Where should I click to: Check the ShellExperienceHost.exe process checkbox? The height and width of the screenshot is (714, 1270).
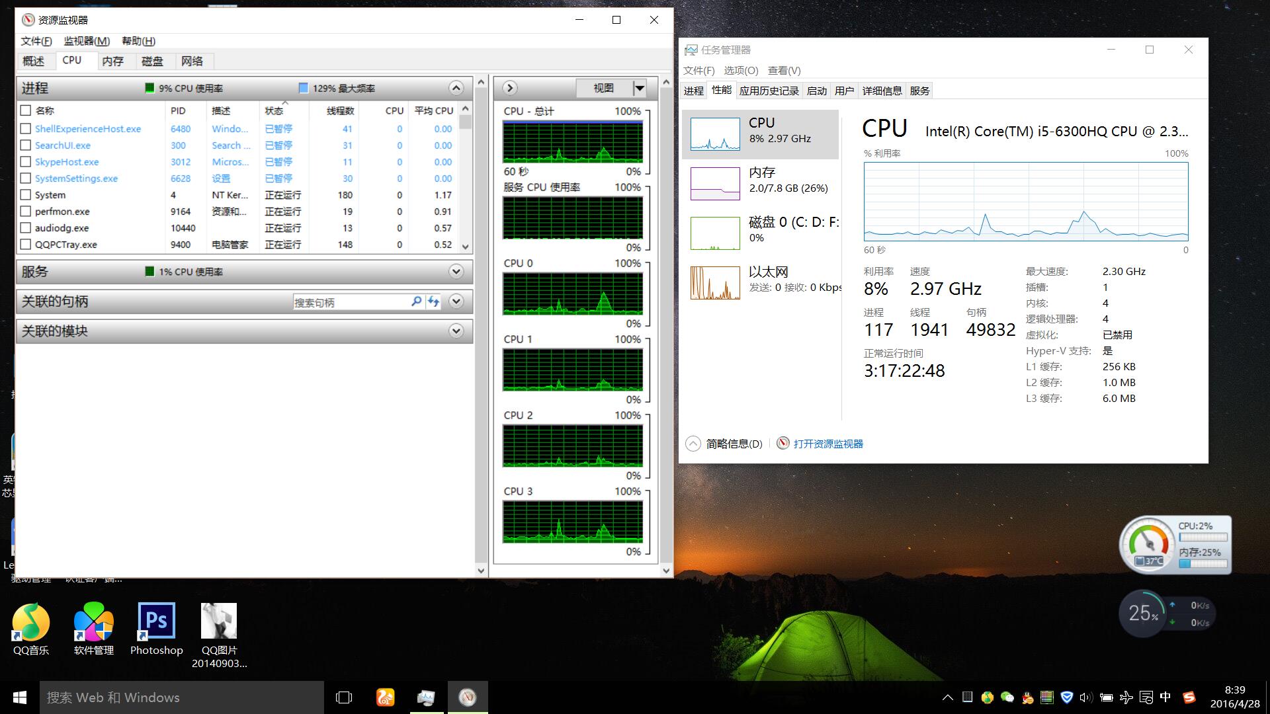26,129
